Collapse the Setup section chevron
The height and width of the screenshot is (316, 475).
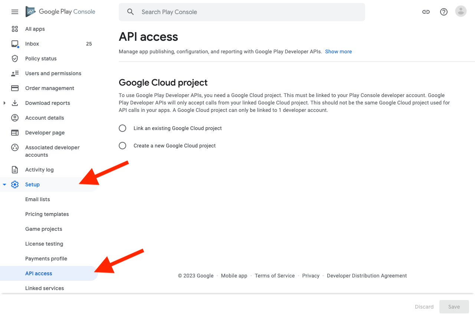[x=4, y=184]
